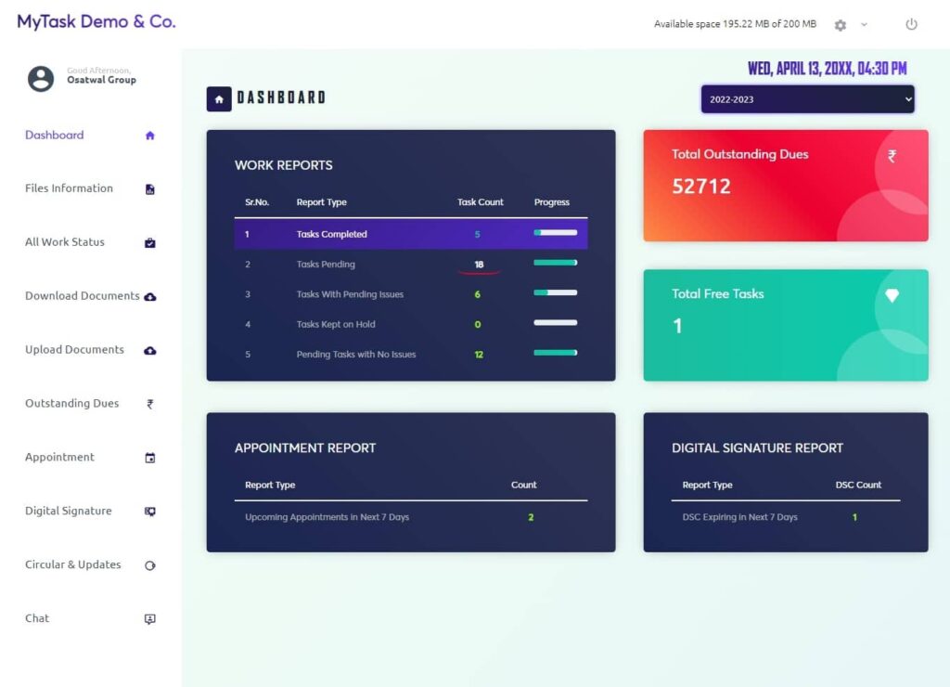Click the Outstanding Dues rupee icon
Screen dimensions: 950x687
150,404
